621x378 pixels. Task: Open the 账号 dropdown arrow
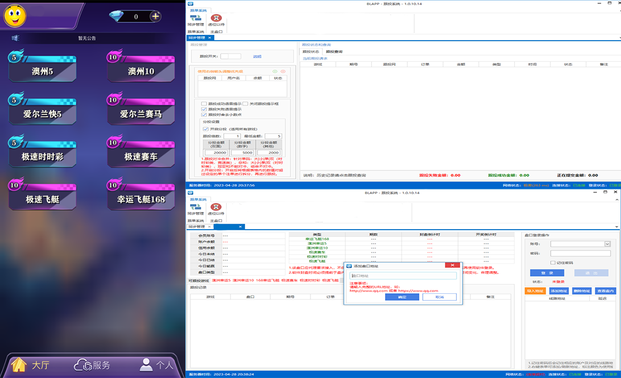(607, 244)
